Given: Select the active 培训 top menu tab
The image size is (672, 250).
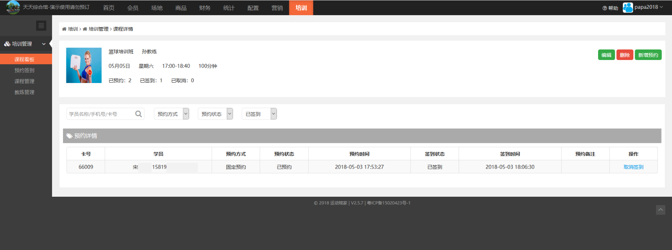Looking at the screenshot, I should [301, 8].
